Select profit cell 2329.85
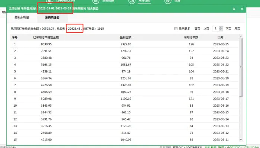This screenshot has height=148, width=260. point(126,44)
